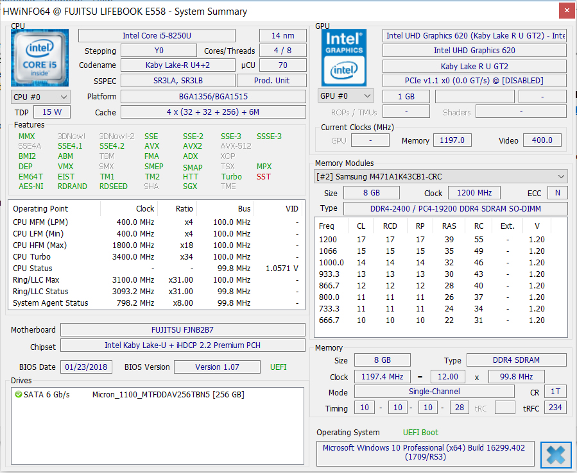Screen dimensions: 577x473
Task: Click the TDP 15 W field
Action: [x=52, y=112]
